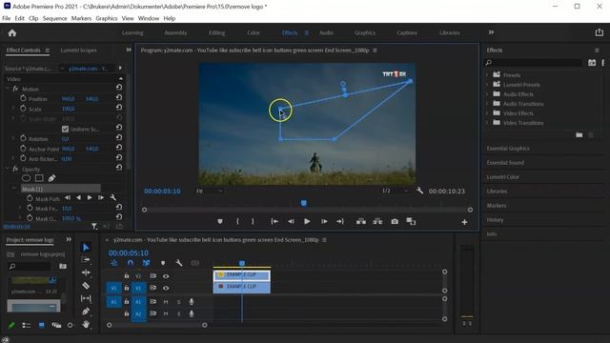
Task: Go to In point
Action: point(274,221)
